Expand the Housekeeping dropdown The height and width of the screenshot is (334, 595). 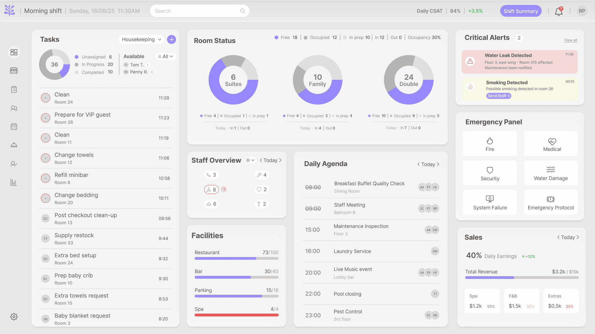click(x=141, y=40)
